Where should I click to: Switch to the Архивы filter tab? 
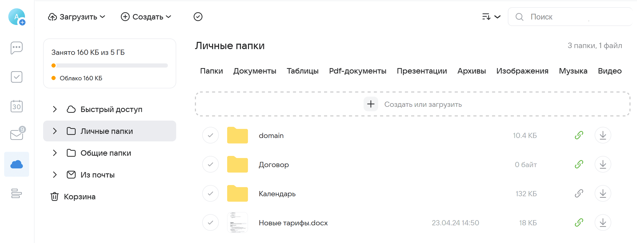tap(471, 71)
